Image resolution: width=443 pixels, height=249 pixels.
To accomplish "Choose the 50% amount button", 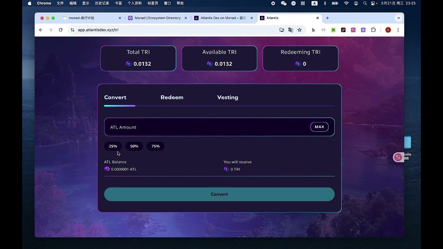I will [x=134, y=146].
